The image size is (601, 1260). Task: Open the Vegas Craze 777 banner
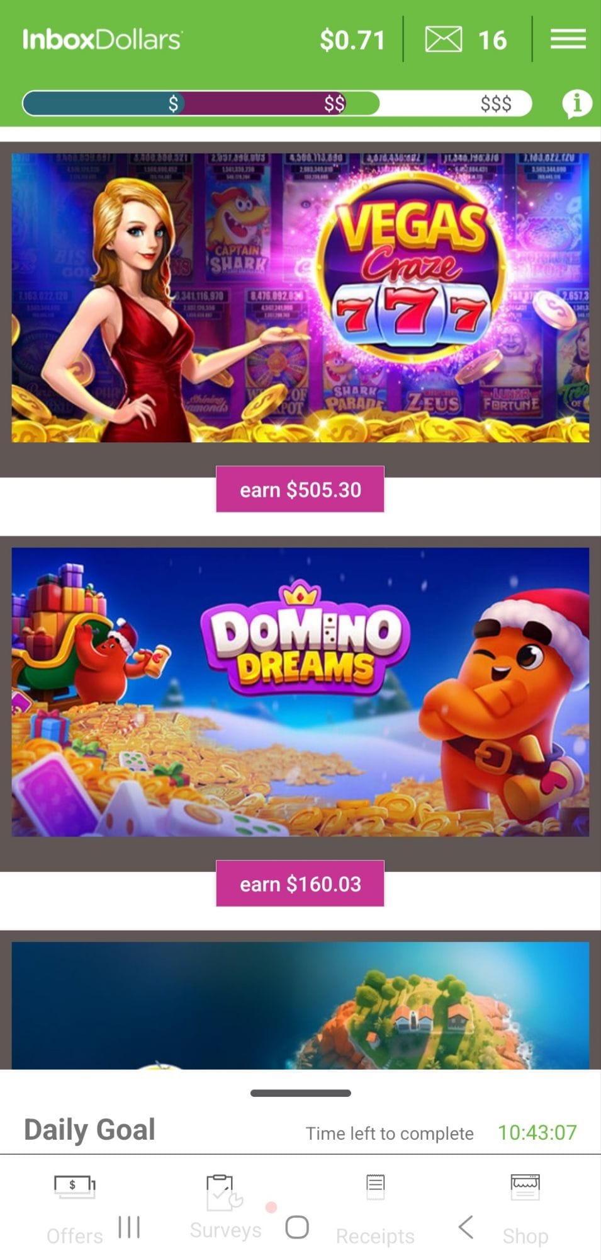[x=300, y=297]
